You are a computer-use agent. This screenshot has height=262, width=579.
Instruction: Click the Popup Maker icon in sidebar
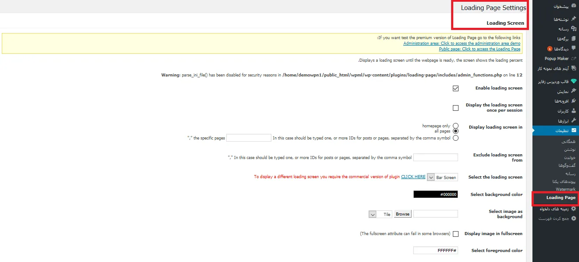[x=573, y=59]
